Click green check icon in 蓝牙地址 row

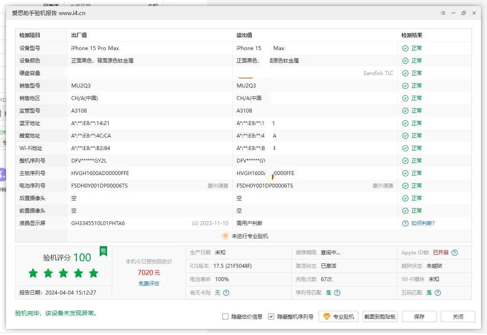click(405, 123)
